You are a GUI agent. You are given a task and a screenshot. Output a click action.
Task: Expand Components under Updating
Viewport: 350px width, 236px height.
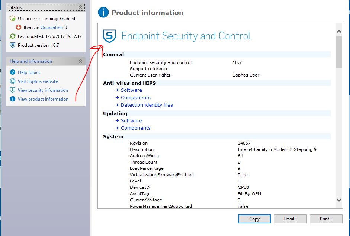click(x=133, y=128)
